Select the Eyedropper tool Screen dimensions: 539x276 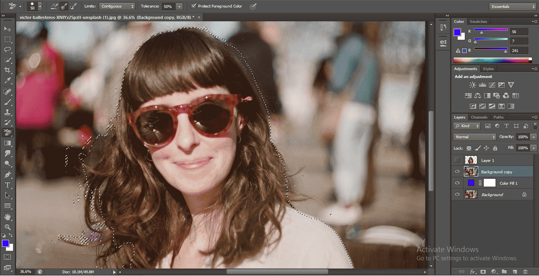[8, 80]
